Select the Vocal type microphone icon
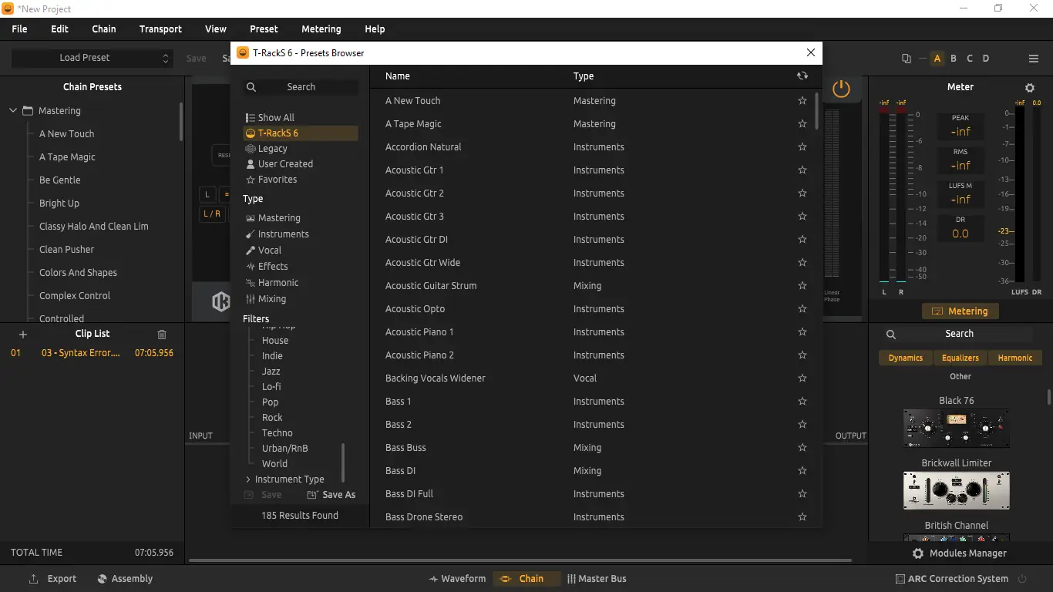This screenshot has width=1053, height=592. 251,251
